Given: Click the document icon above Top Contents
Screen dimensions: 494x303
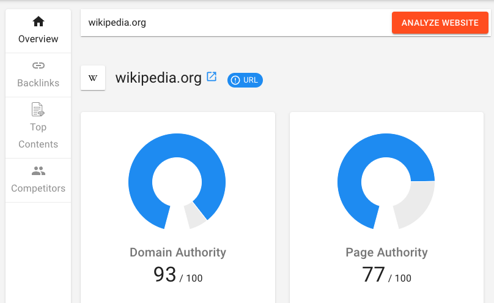Looking at the screenshot, I should point(39,110).
